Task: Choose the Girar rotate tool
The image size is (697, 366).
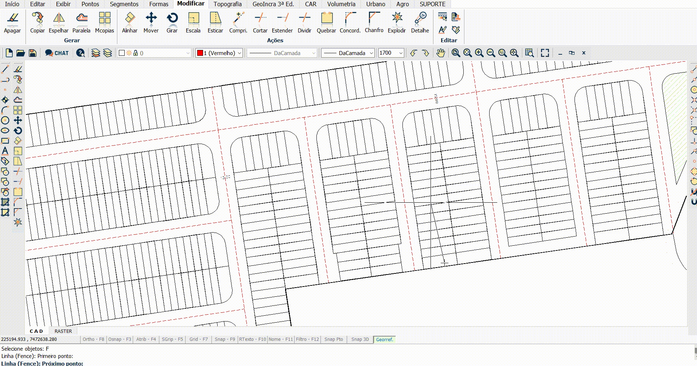Action: [x=172, y=23]
